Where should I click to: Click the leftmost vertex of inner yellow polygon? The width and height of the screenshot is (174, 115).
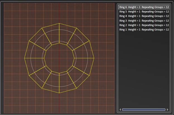[44, 58]
